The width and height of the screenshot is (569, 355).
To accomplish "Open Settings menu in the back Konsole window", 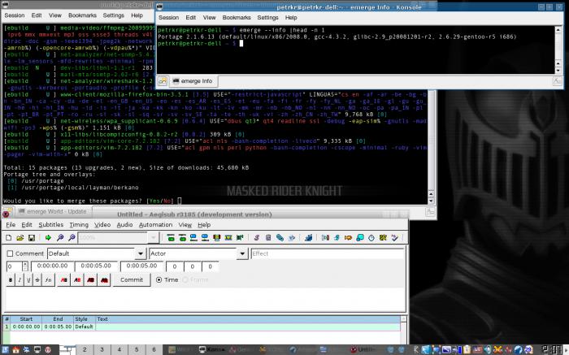I will point(113,15).
